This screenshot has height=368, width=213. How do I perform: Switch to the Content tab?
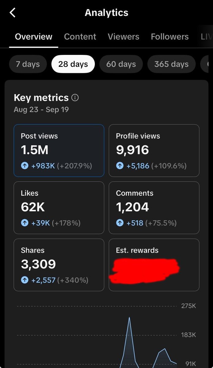(x=80, y=37)
